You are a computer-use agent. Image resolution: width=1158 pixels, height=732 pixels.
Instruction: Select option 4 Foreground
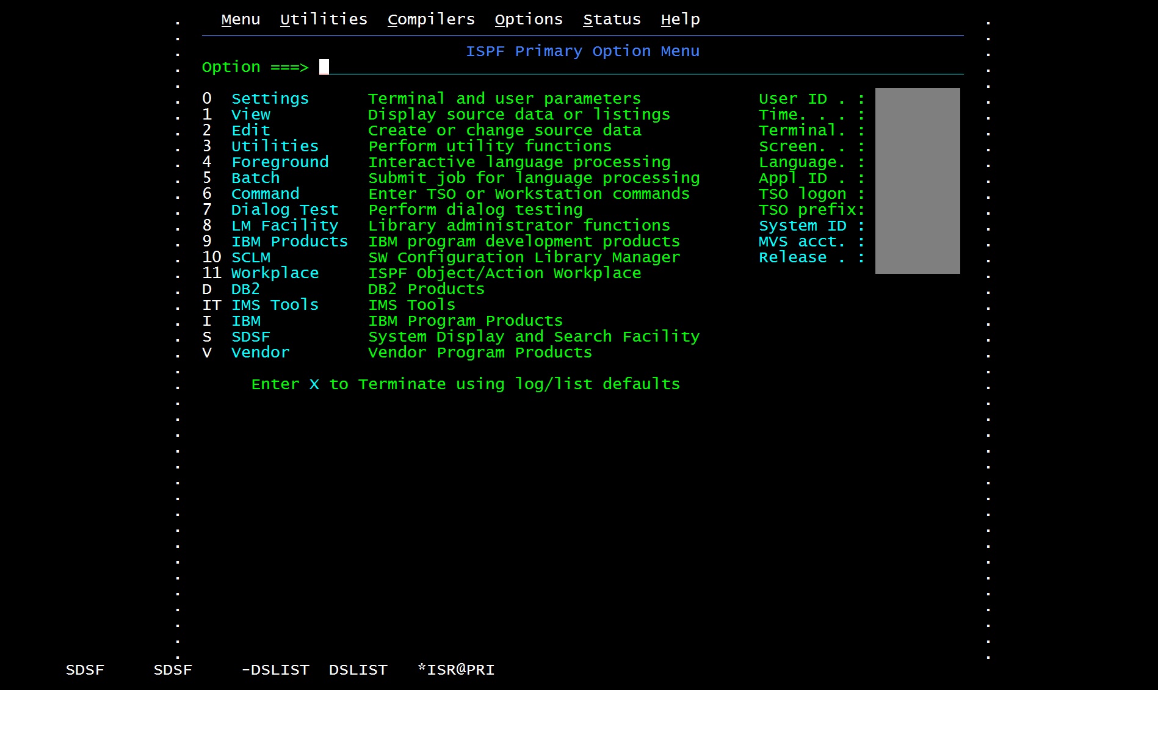(x=280, y=162)
